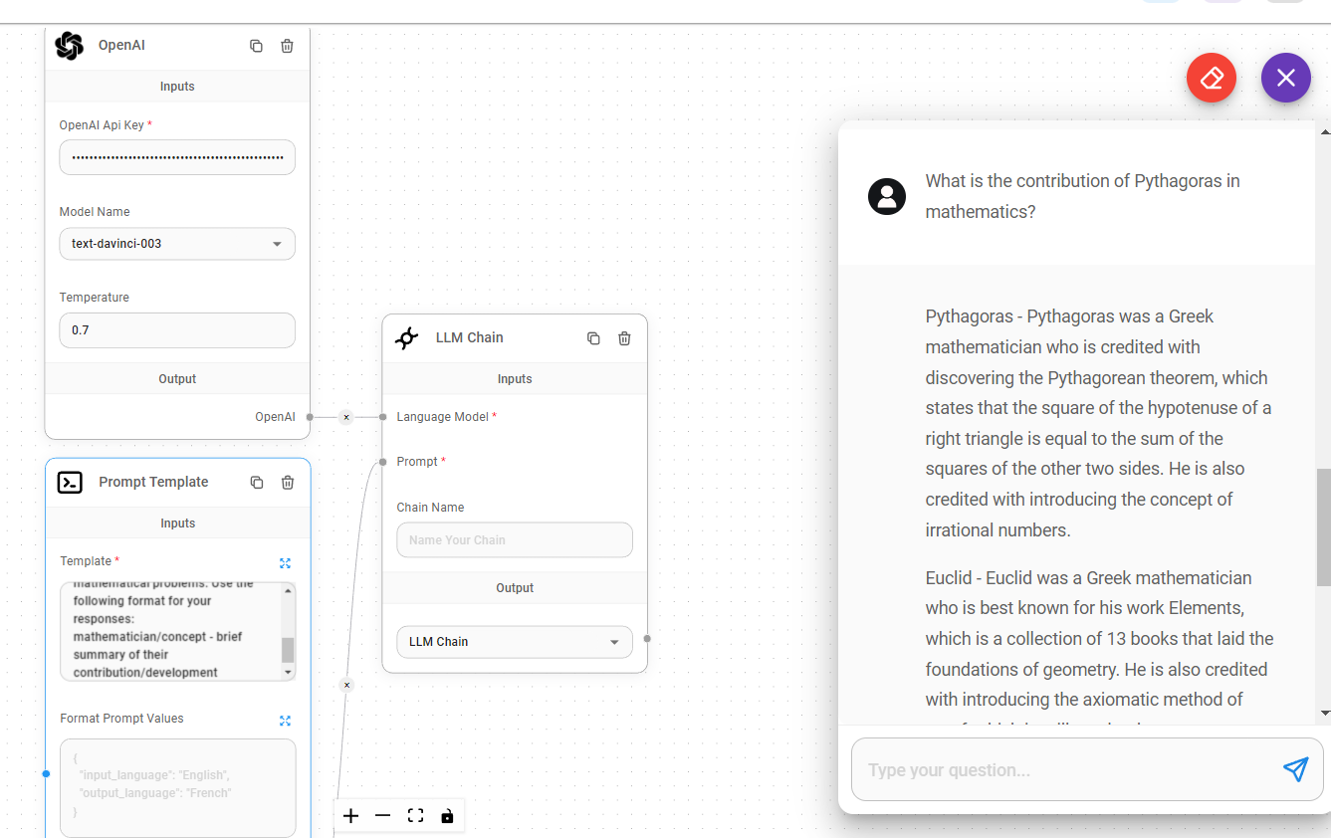Duplicate the LLM Chain node
The image size is (1331, 838).
click(x=593, y=338)
